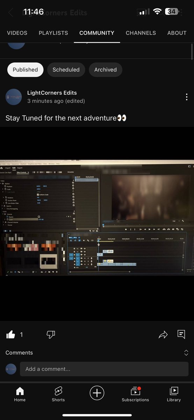The height and width of the screenshot is (420, 194).
Task: Tap the Add a comment field
Action: (x=104, y=369)
